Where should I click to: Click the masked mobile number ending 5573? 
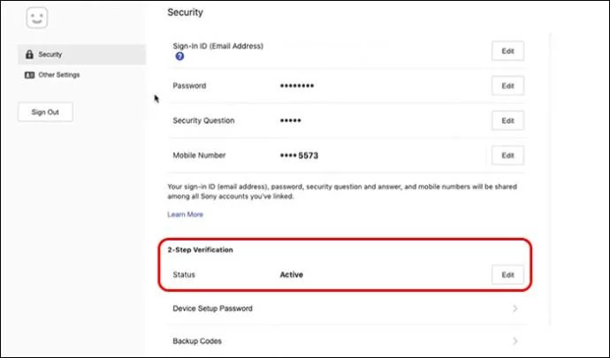coord(299,155)
